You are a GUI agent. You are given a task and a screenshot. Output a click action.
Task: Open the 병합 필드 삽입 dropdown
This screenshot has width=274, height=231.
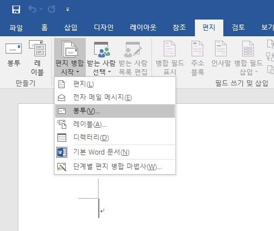[248, 58]
